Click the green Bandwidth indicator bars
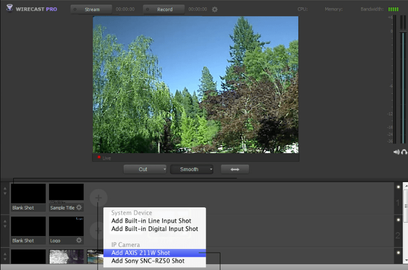The image size is (408, 270). point(393,9)
